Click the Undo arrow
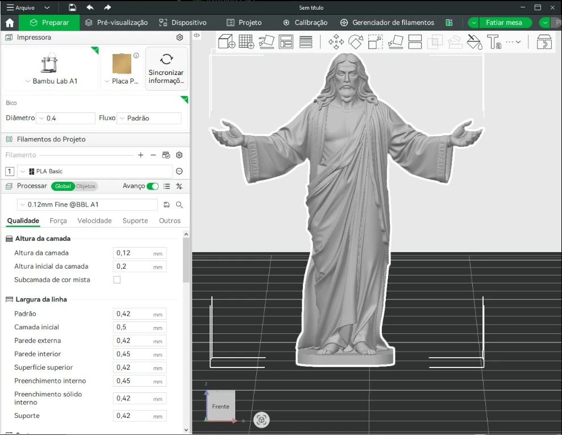Screen dimensions: 562x435 click(x=90, y=7)
